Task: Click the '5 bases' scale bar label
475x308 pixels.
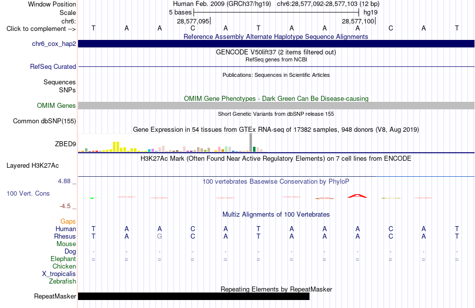Action: [180, 12]
